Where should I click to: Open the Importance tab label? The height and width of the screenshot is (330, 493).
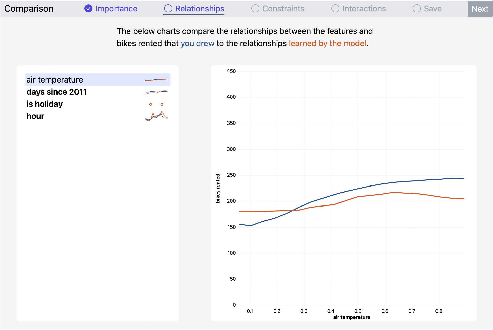point(116,9)
